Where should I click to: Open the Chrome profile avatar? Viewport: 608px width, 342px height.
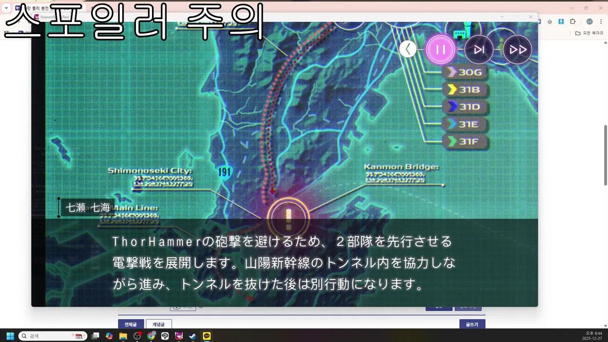pyautogui.click(x=589, y=21)
